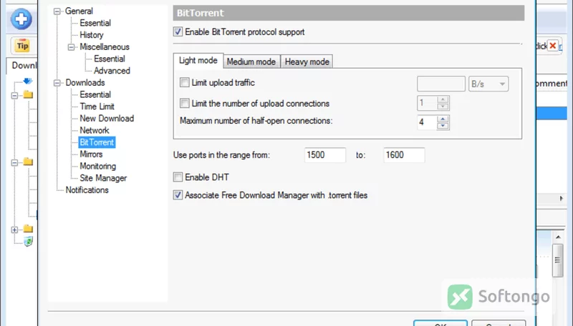Toggle the Enable DHT checkbox
Image resolution: width=573 pixels, height=326 pixels.
pyautogui.click(x=178, y=177)
